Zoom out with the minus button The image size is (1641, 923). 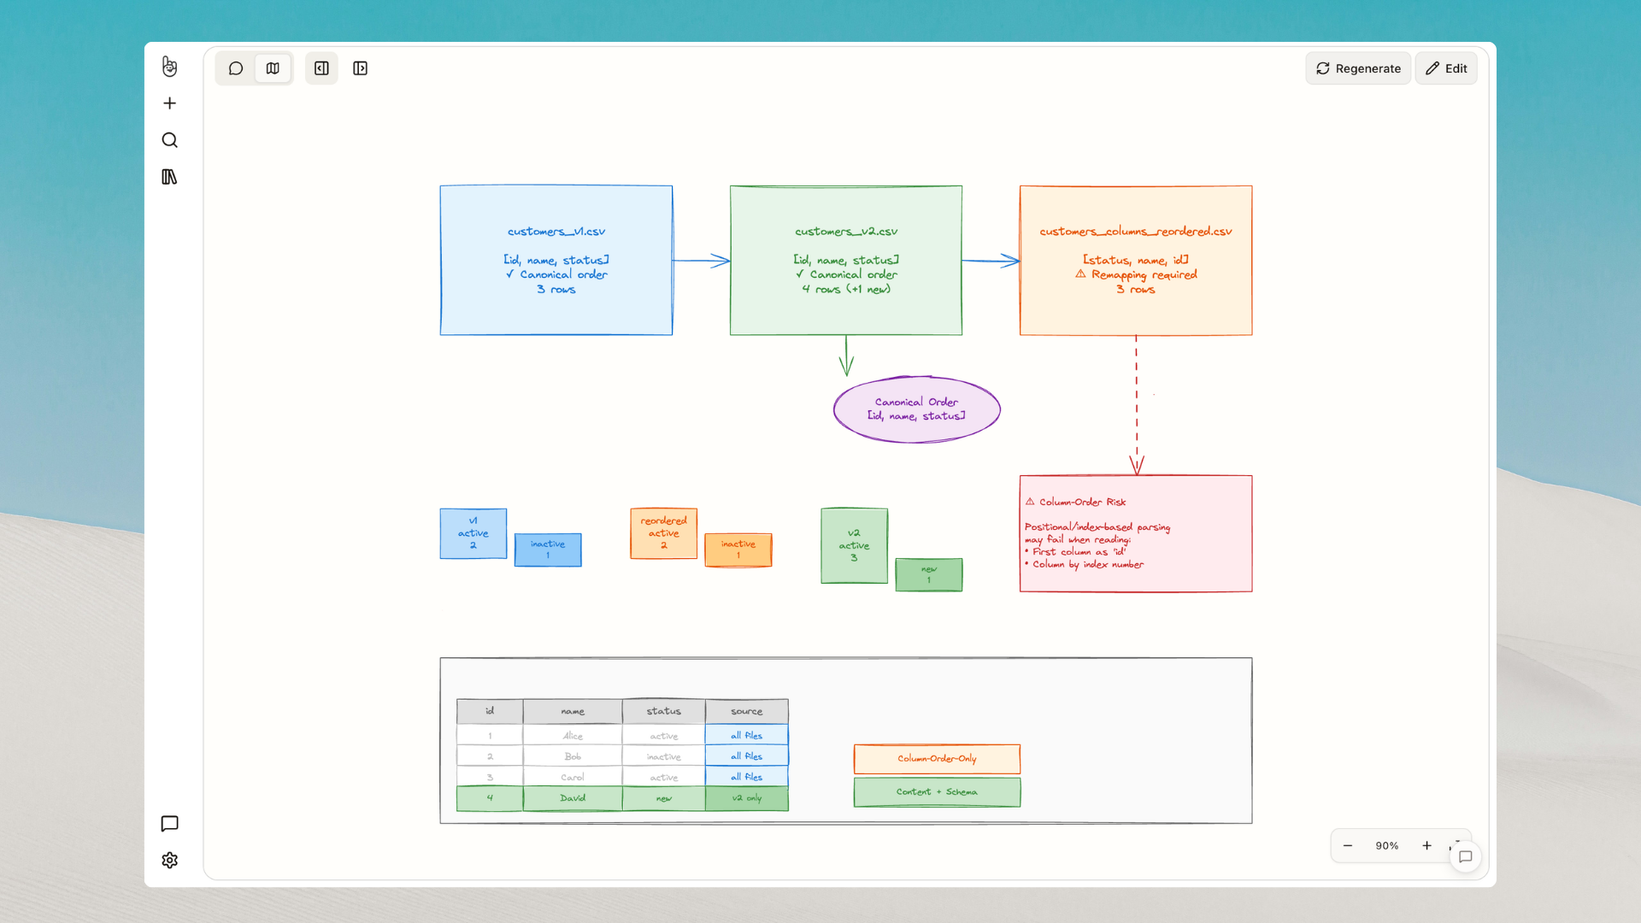pos(1348,846)
